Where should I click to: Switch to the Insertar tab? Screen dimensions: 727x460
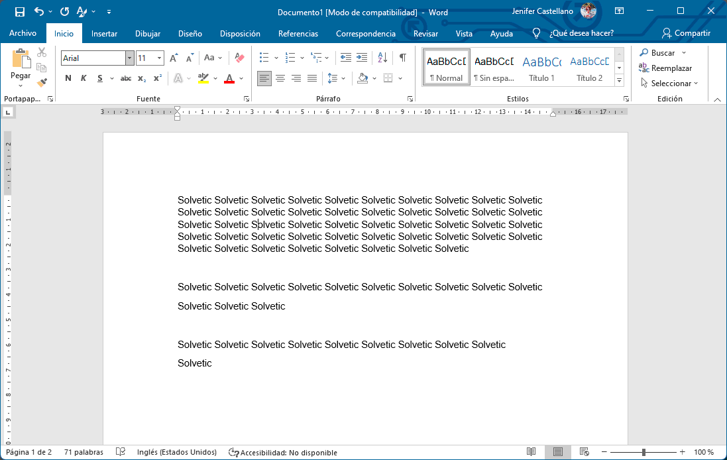[x=104, y=33]
